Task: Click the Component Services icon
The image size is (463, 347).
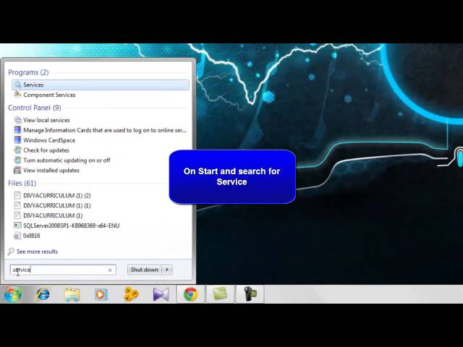Action: [x=17, y=95]
